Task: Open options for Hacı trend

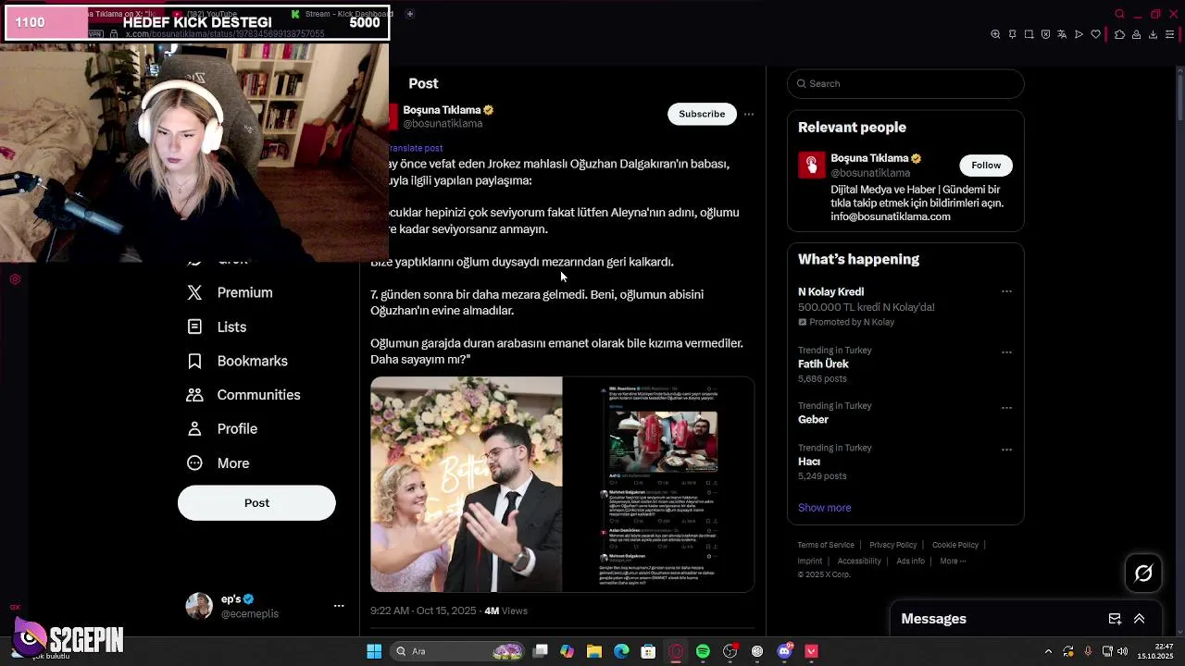Action: click(1006, 450)
